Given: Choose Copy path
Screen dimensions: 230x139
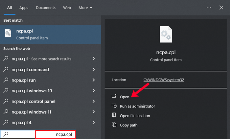Looking at the screenshot, I should point(129,125).
